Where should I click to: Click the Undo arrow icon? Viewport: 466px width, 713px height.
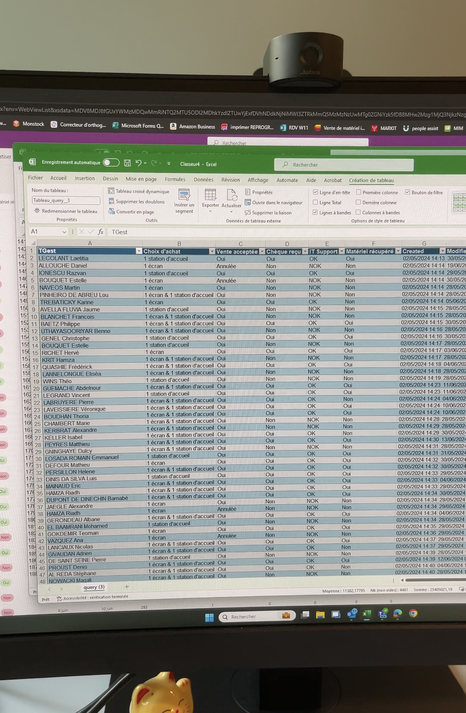pyautogui.click(x=138, y=163)
